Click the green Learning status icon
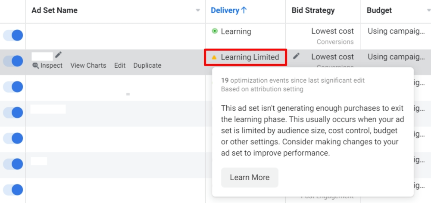The image size is (431, 203). point(215,31)
